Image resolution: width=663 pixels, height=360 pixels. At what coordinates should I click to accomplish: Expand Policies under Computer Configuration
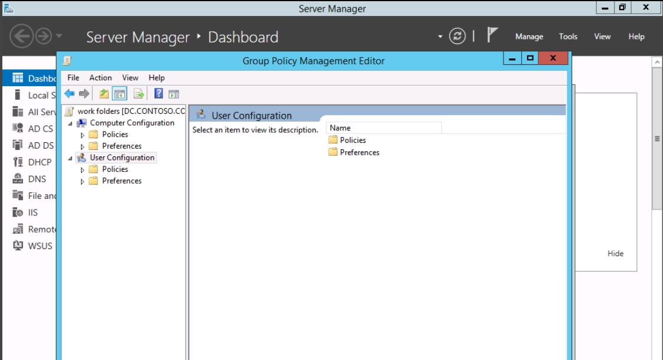point(83,135)
